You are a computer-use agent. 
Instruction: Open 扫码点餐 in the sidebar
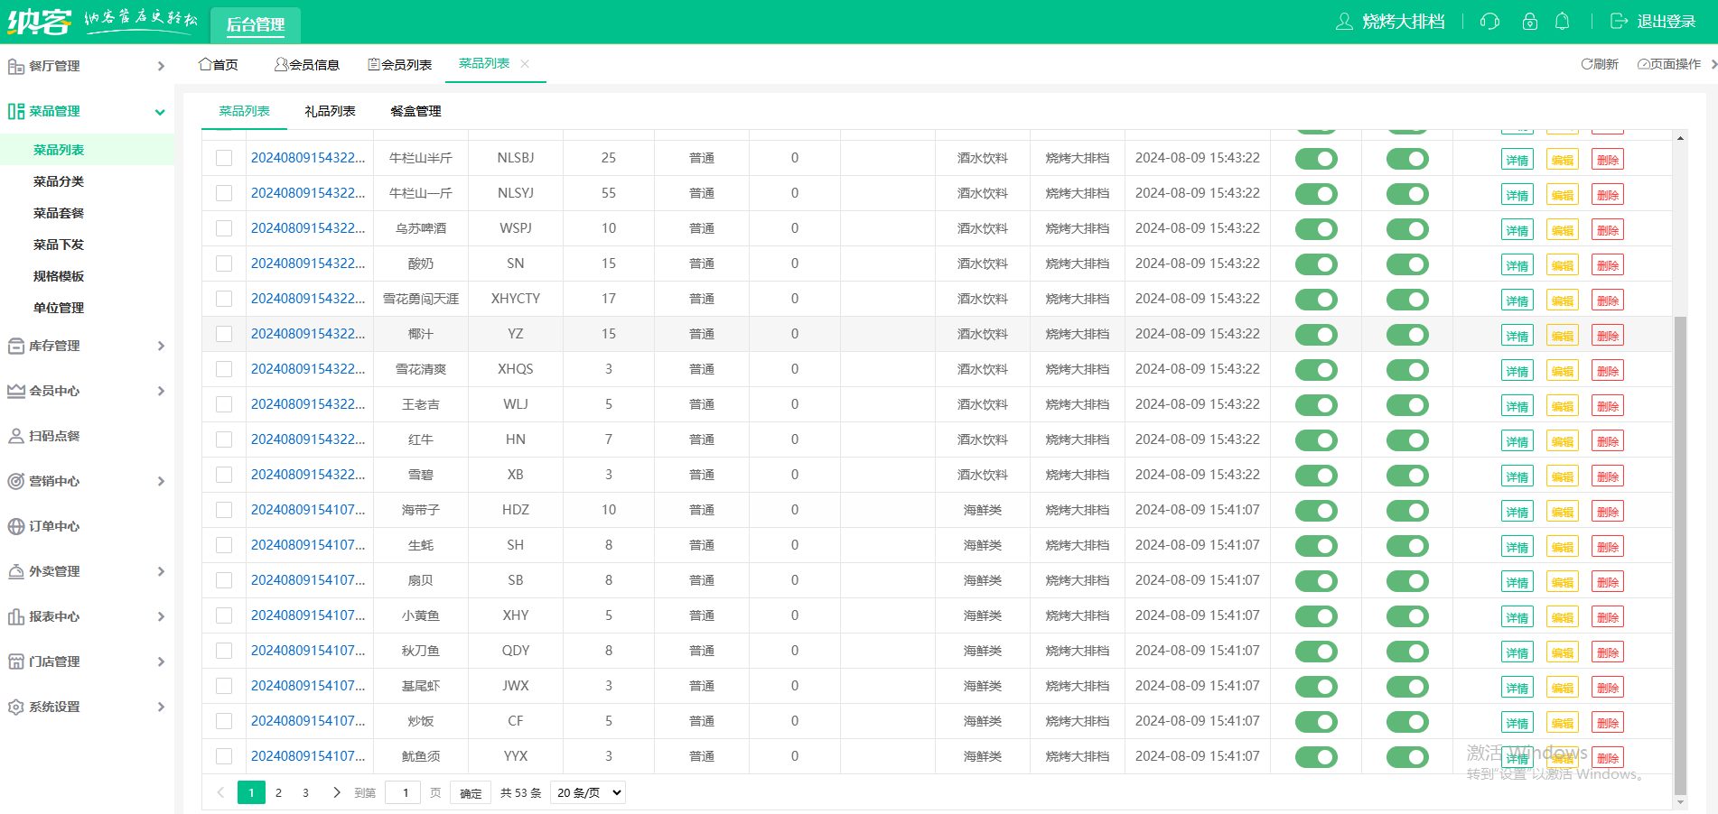pos(54,436)
